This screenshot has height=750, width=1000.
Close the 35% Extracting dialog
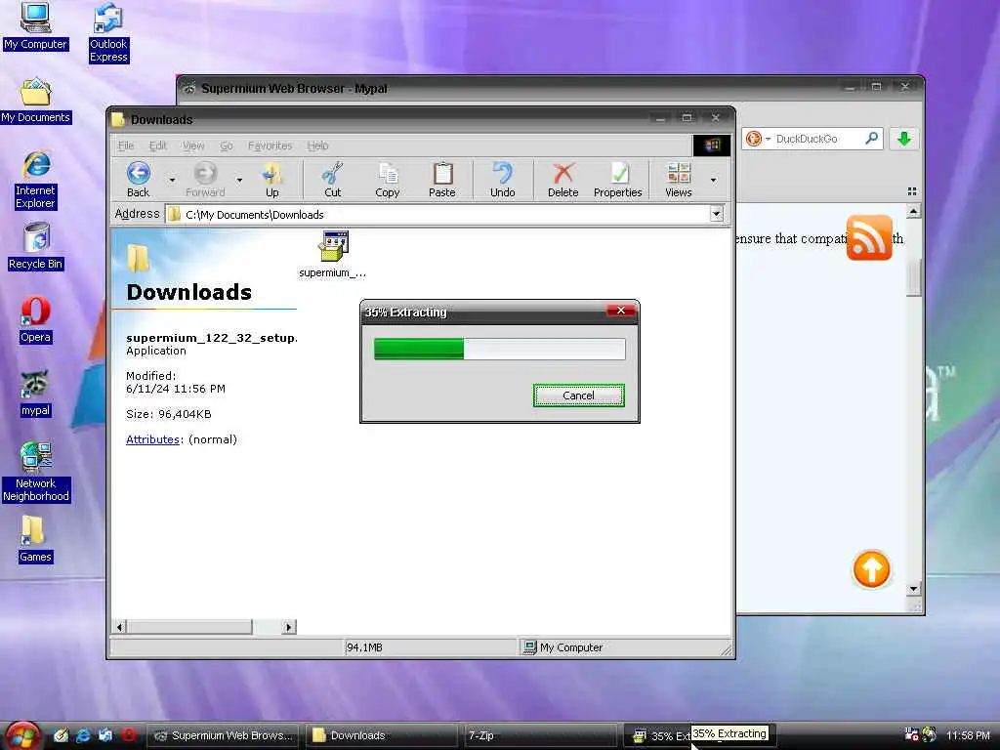621,311
